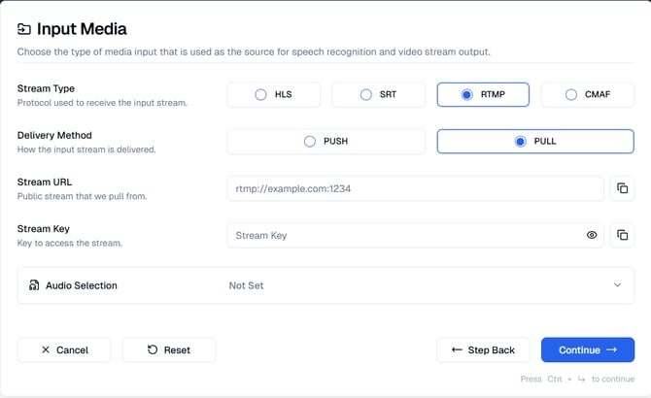Select the SRT stream type

click(x=379, y=94)
